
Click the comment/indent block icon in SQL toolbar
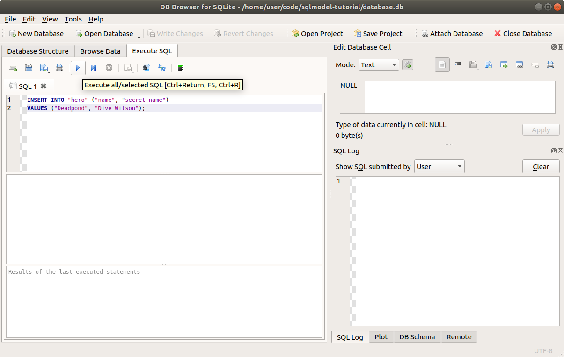(181, 68)
